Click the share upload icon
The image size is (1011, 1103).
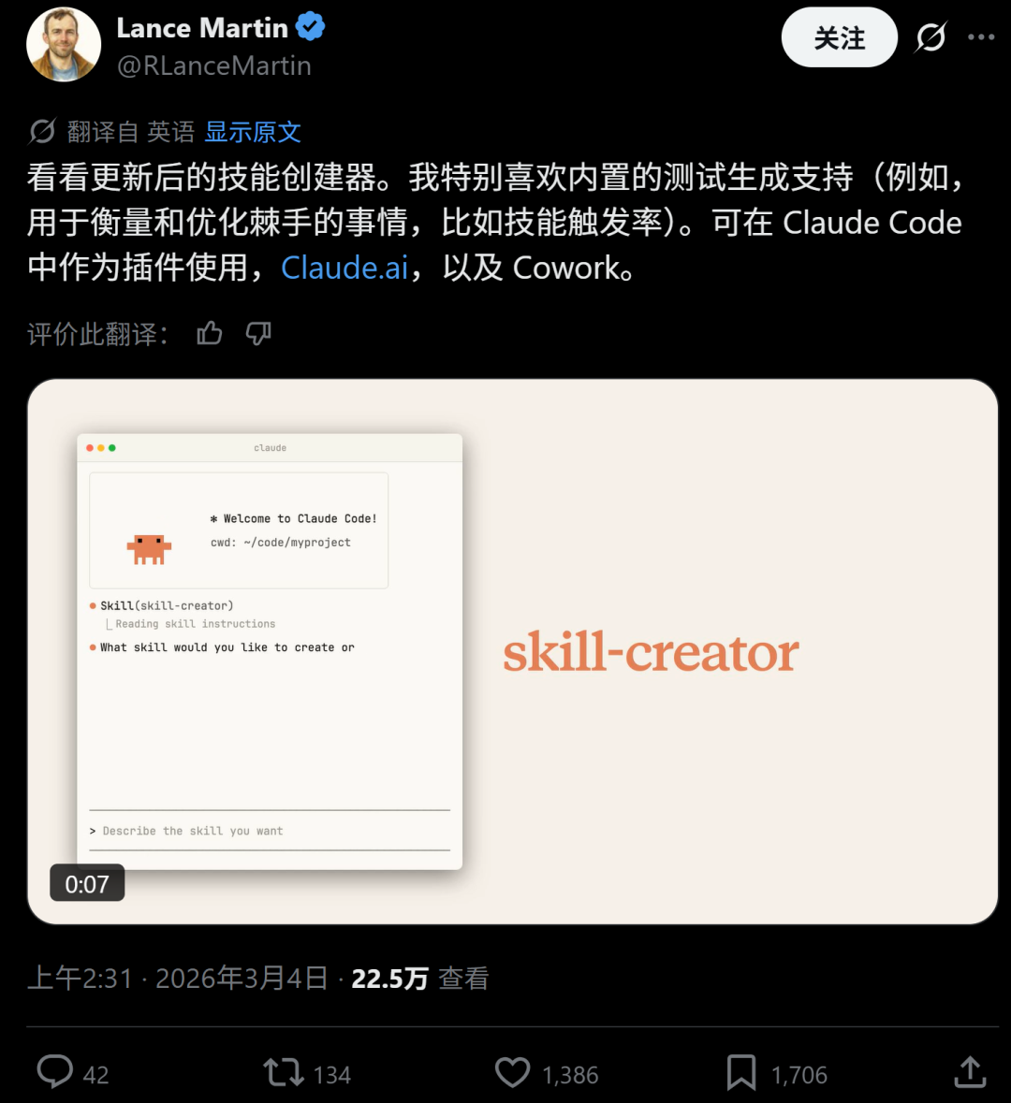970,1073
